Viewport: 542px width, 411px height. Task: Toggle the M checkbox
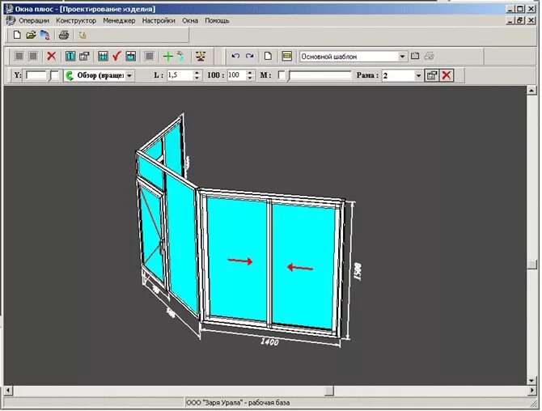click(282, 75)
